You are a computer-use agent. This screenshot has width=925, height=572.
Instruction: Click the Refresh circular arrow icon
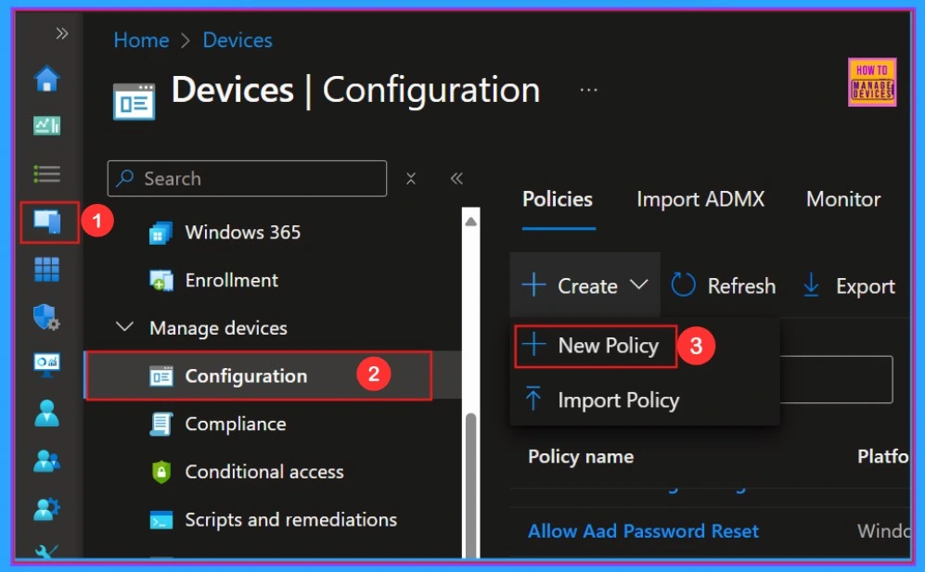point(683,285)
